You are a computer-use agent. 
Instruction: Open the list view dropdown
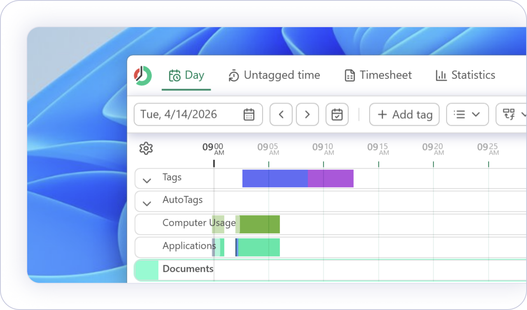tap(467, 114)
